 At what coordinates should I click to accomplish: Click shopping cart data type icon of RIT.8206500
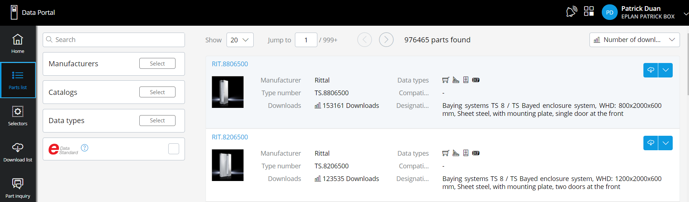point(445,153)
